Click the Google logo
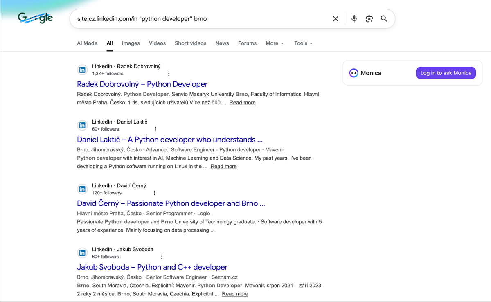The image size is (491, 302). (x=35, y=18)
